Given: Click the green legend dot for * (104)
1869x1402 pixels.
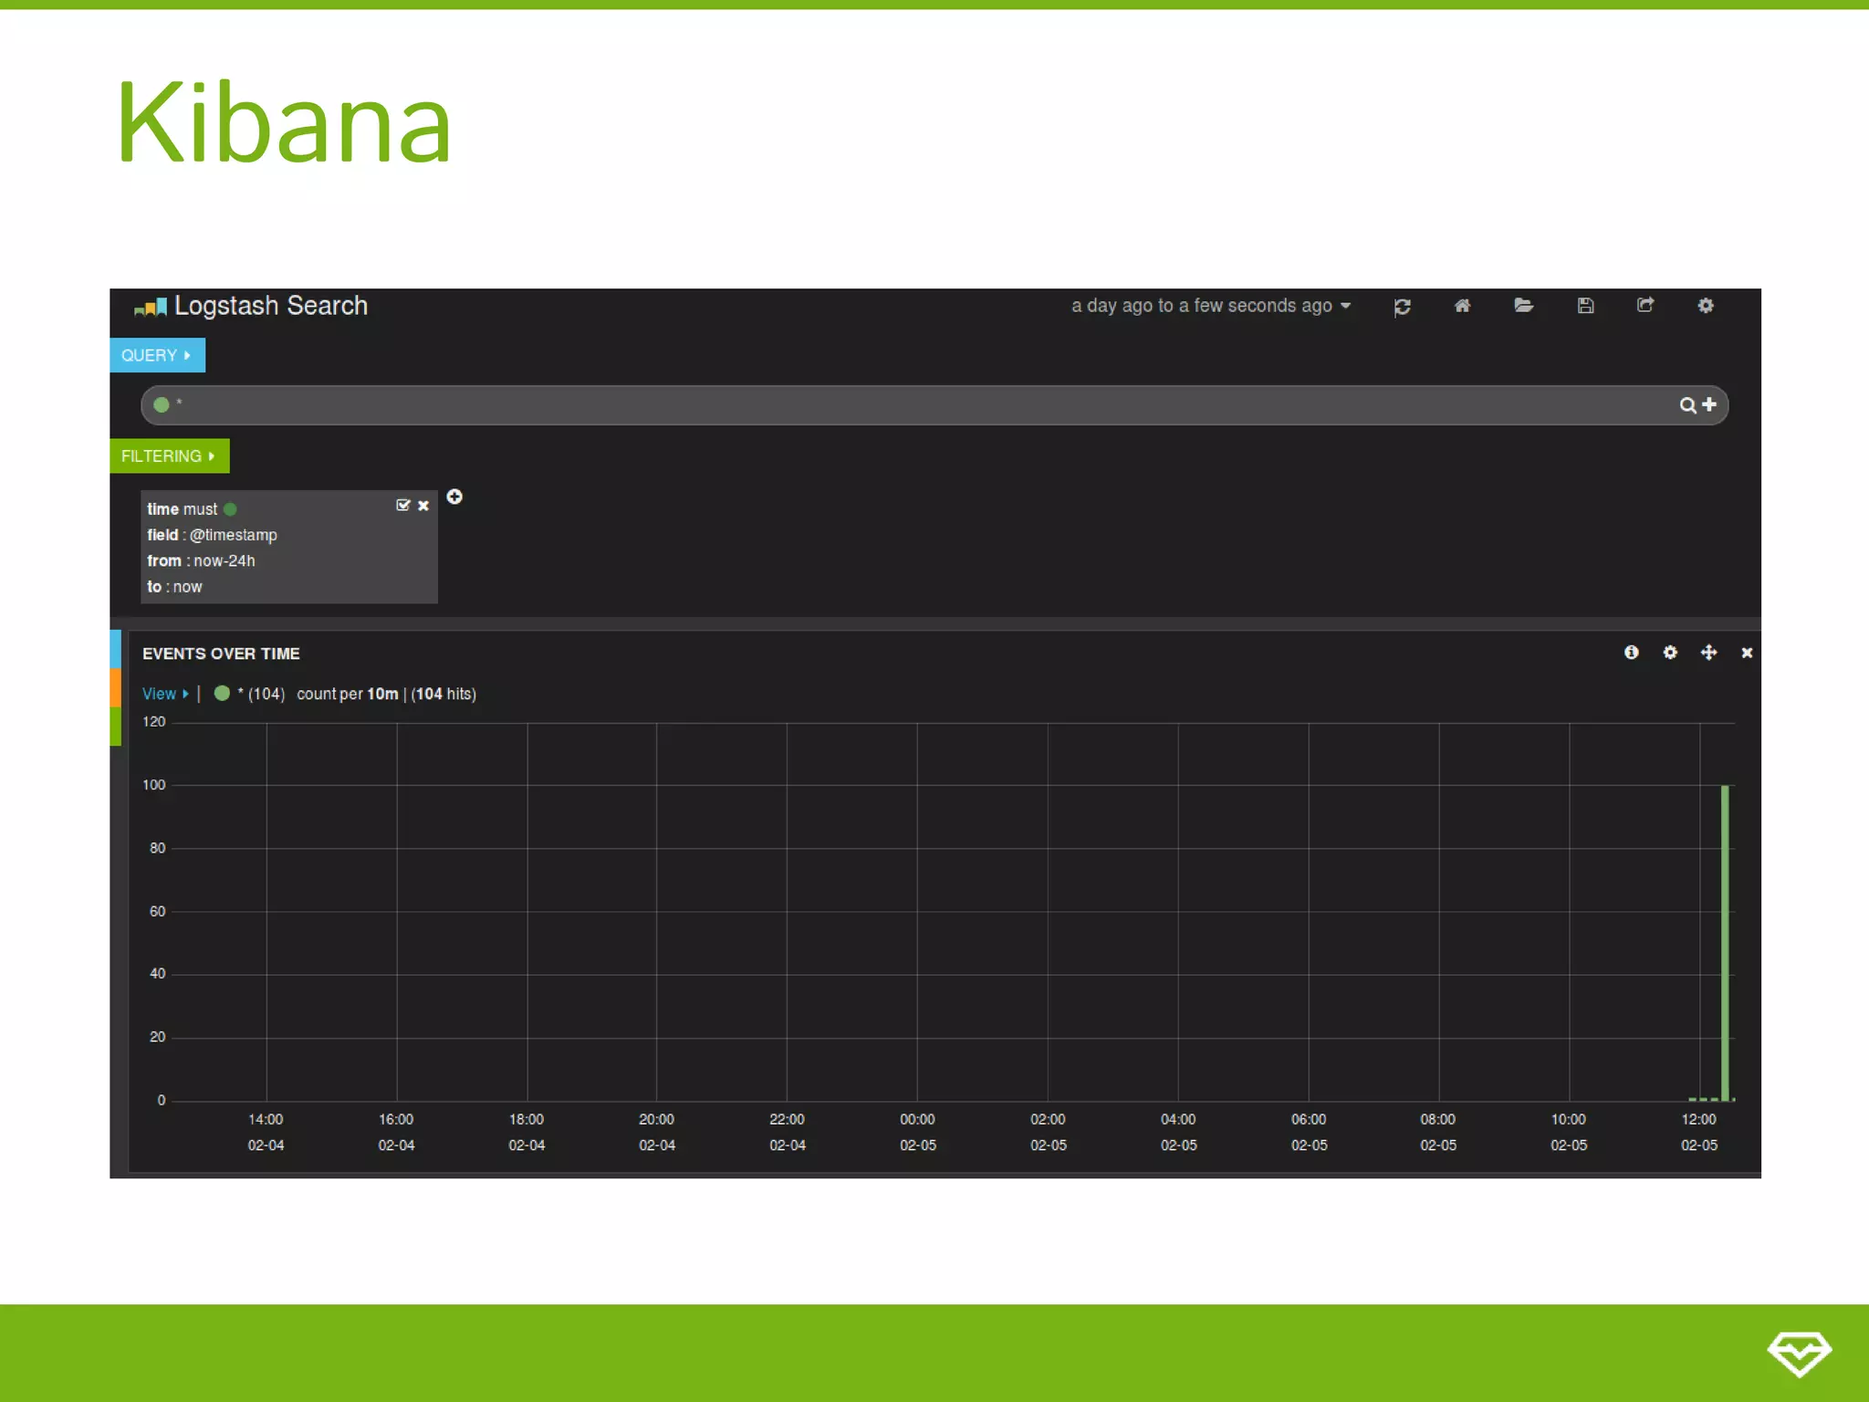Looking at the screenshot, I should pyautogui.click(x=222, y=693).
